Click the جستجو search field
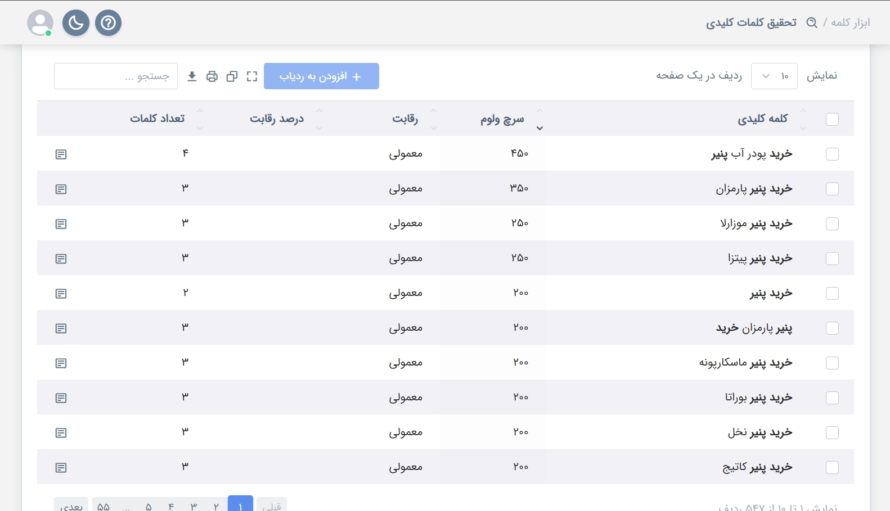Screen dimensions: 890x511 116,76
